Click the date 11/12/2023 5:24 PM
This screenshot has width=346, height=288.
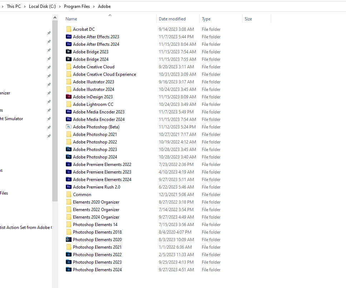[x=177, y=127]
